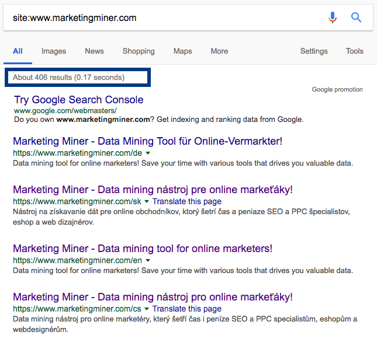Image resolution: width=377 pixels, height=339 pixels.
Task: Open the nástroj pre online marketáky result
Action: 153,190
